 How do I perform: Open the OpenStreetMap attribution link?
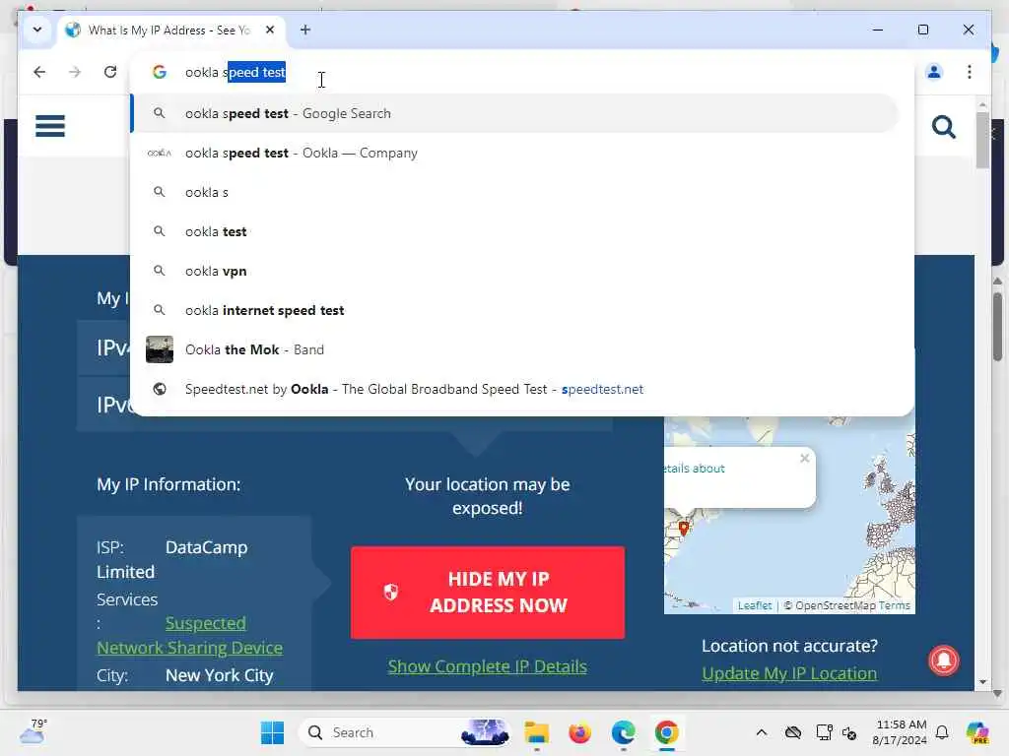tap(836, 605)
